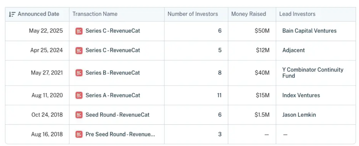Open the Series B - RevenueCat transaction
This screenshot has width=359, height=146.
pos(113,73)
